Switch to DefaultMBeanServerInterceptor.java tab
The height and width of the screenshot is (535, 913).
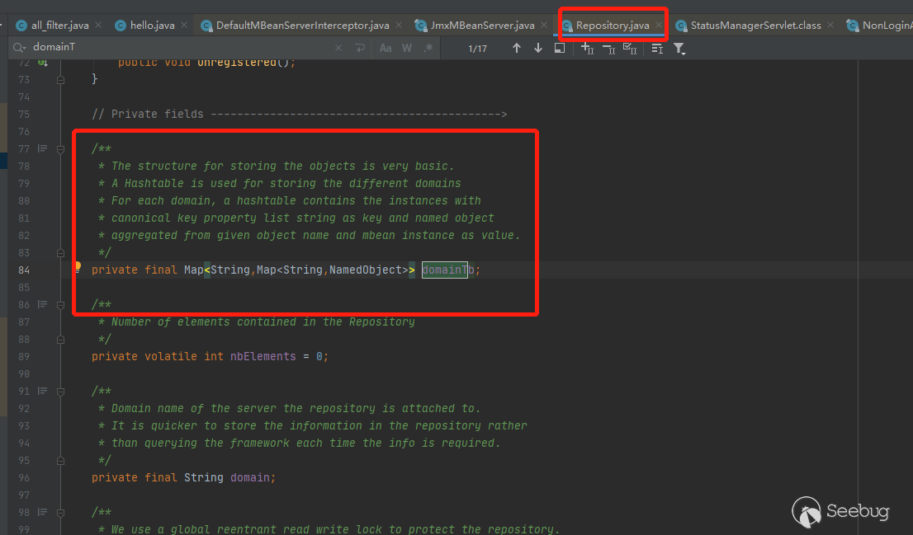(296, 26)
